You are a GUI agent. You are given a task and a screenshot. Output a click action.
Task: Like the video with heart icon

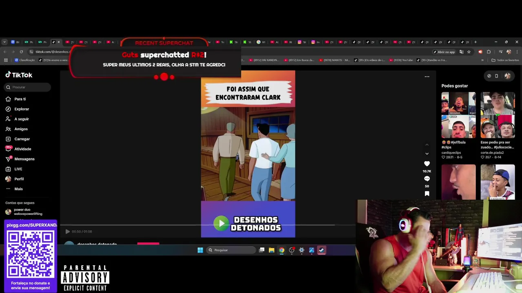(x=427, y=164)
